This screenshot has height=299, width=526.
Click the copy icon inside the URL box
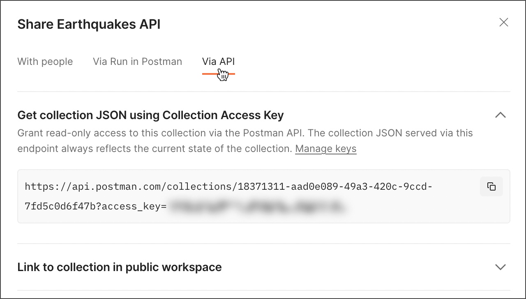[x=491, y=186]
